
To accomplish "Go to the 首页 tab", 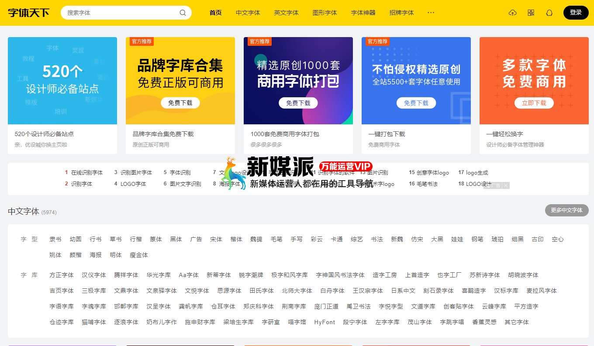I will [216, 13].
